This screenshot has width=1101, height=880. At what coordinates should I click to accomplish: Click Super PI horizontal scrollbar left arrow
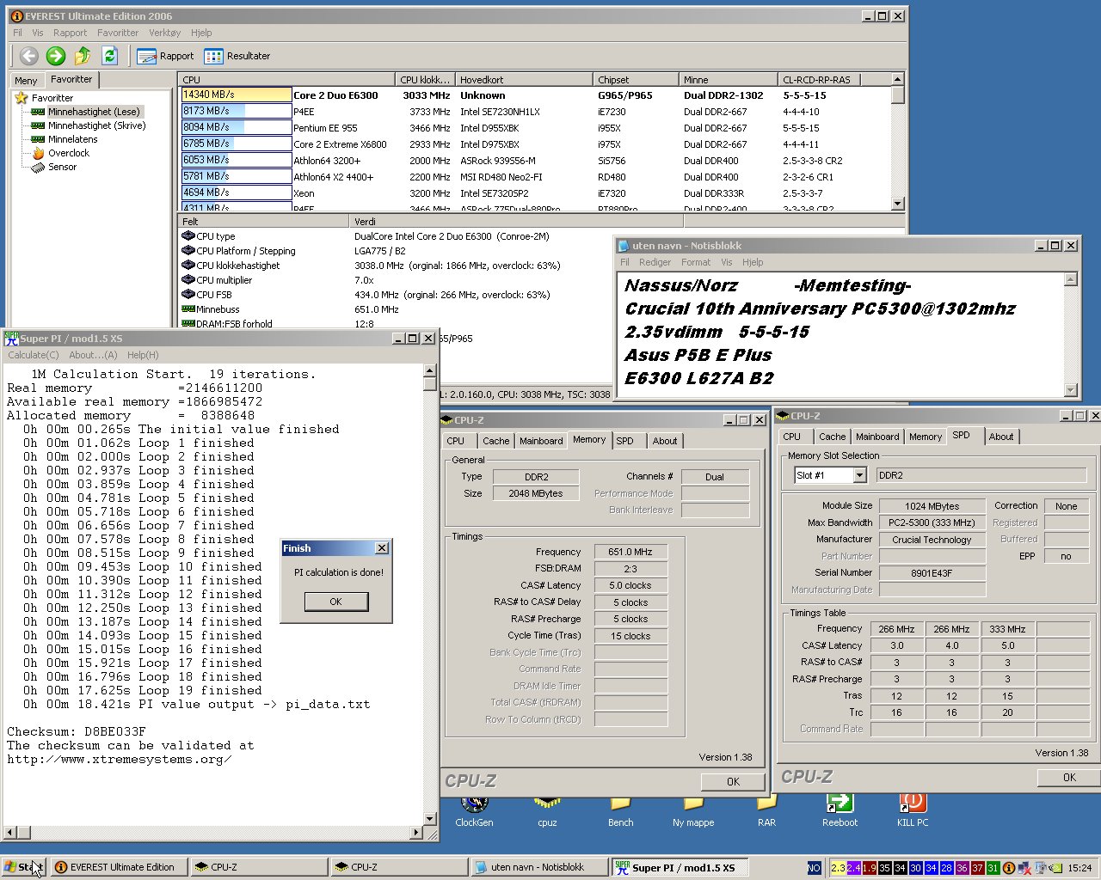click(10, 832)
